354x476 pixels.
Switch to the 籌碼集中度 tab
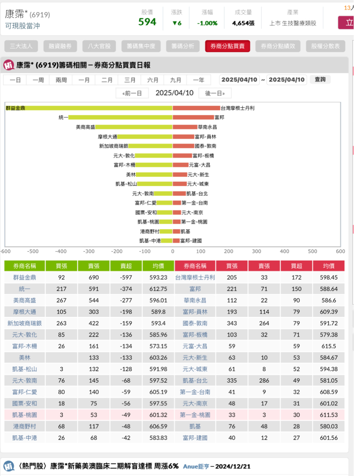coord(141,46)
